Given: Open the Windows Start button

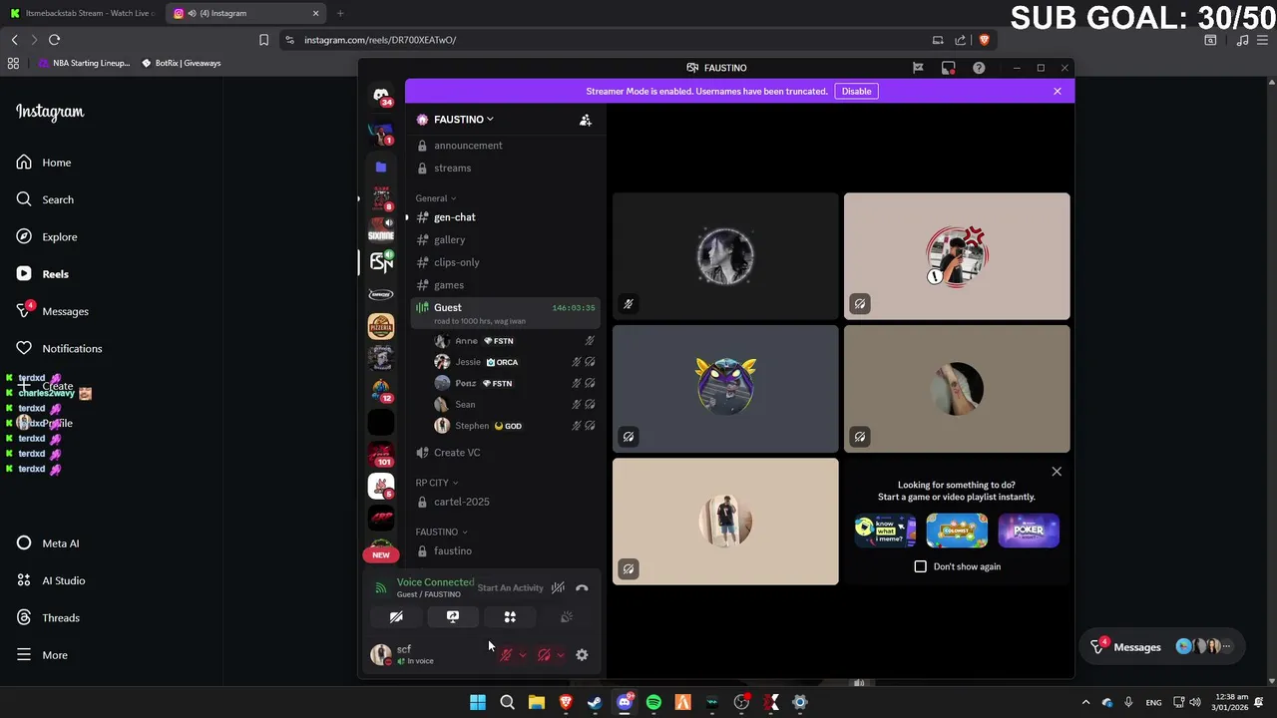Looking at the screenshot, I should [x=478, y=702].
